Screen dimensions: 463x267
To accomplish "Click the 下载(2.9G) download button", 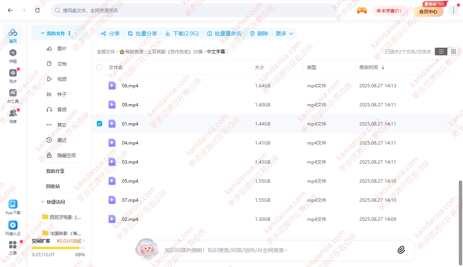I will click(x=182, y=34).
